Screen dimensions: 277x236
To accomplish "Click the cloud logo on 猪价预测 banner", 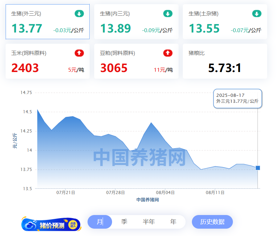I will point(30,225).
